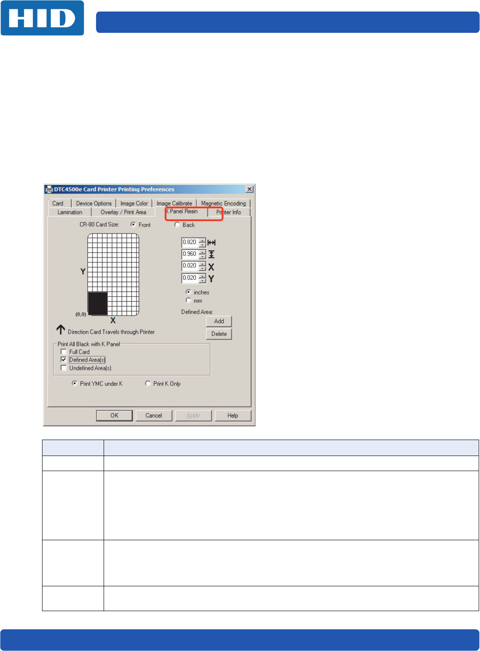Switch to the Device Options tab
The width and height of the screenshot is (480, 651).
[93, 203]
